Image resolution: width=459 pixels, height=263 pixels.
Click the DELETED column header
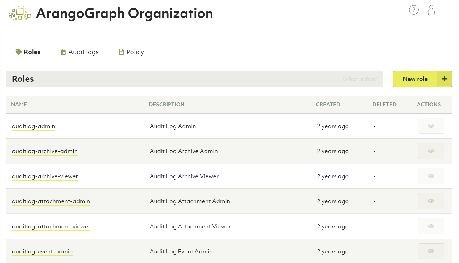(384, 104)
